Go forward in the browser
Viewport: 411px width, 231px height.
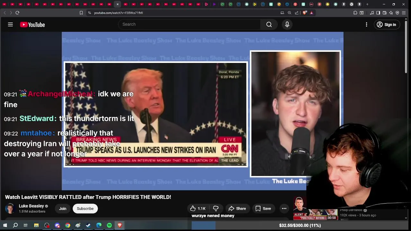pos(11,13)
